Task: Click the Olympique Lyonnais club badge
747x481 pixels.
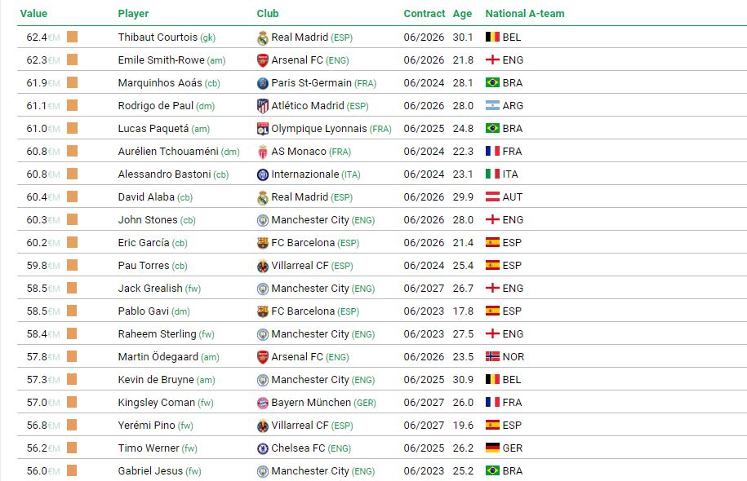Action: (263, 129)
